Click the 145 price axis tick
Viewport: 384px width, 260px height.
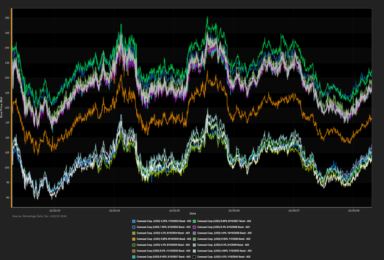click(7, 33)
